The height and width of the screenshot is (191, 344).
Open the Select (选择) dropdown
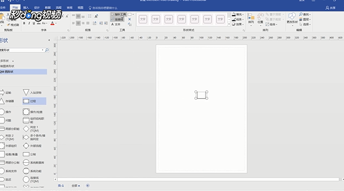305,24
